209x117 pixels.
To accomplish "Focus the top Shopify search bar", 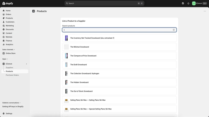I will point(104,3).
